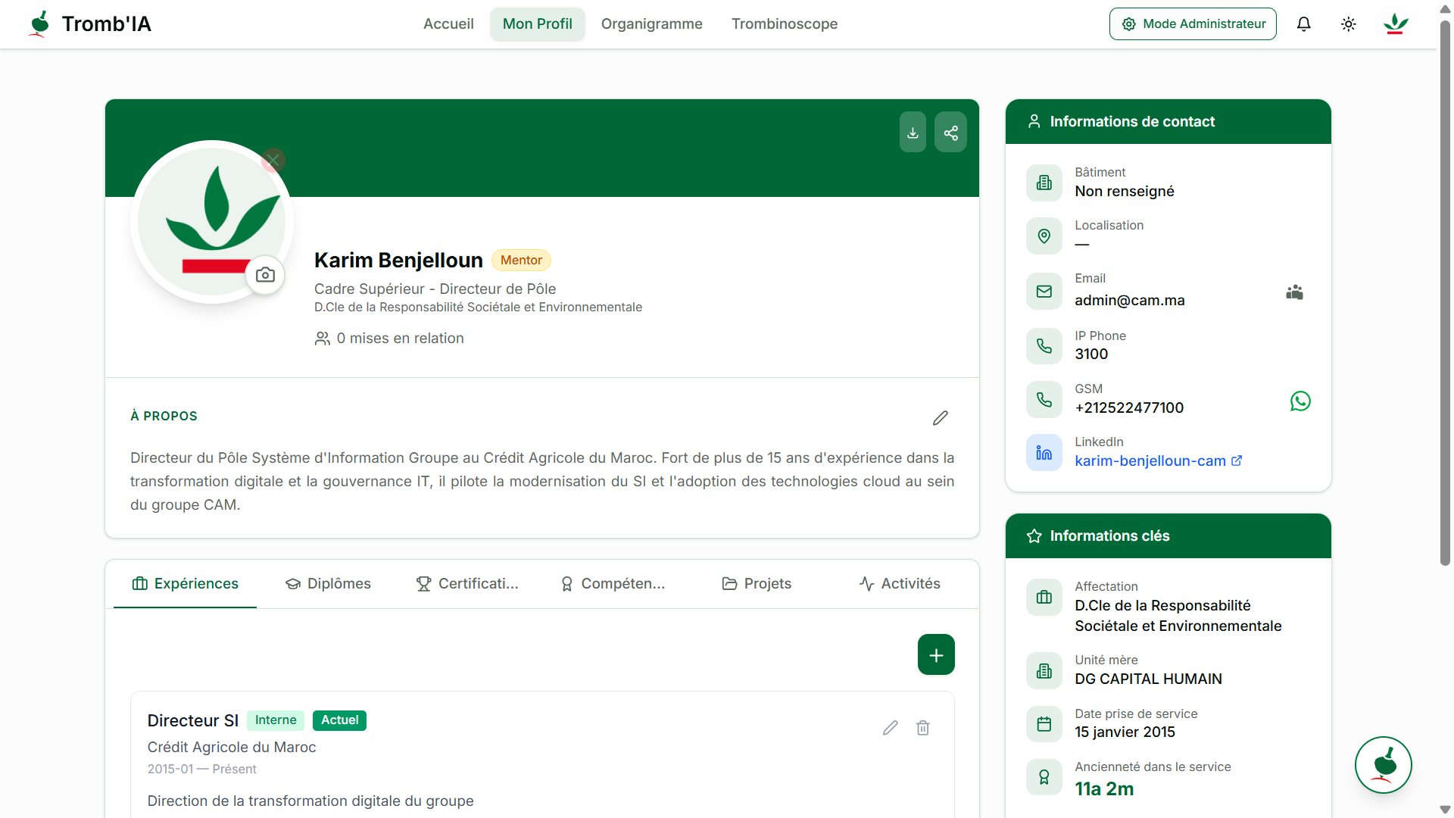The image size is (1454, 818).
Task: Click the email envelope icon
Action: point(1044,292)
